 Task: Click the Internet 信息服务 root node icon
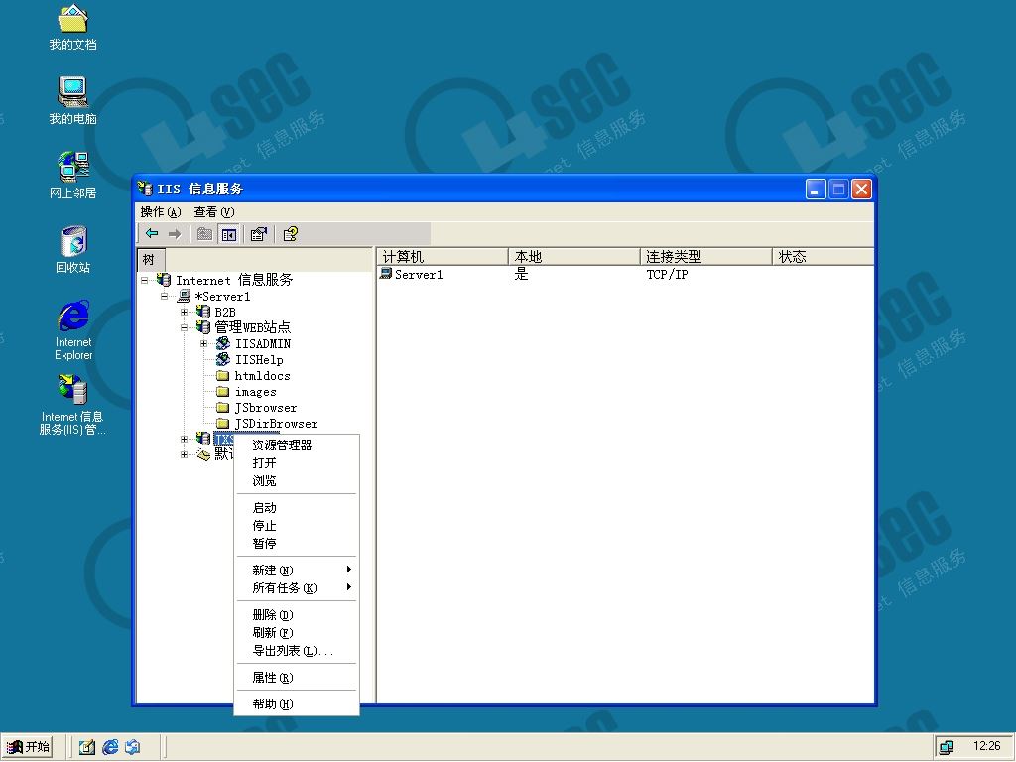[x=164, y=280]
